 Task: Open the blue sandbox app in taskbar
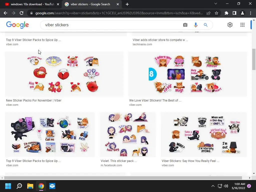pos(52,186)
